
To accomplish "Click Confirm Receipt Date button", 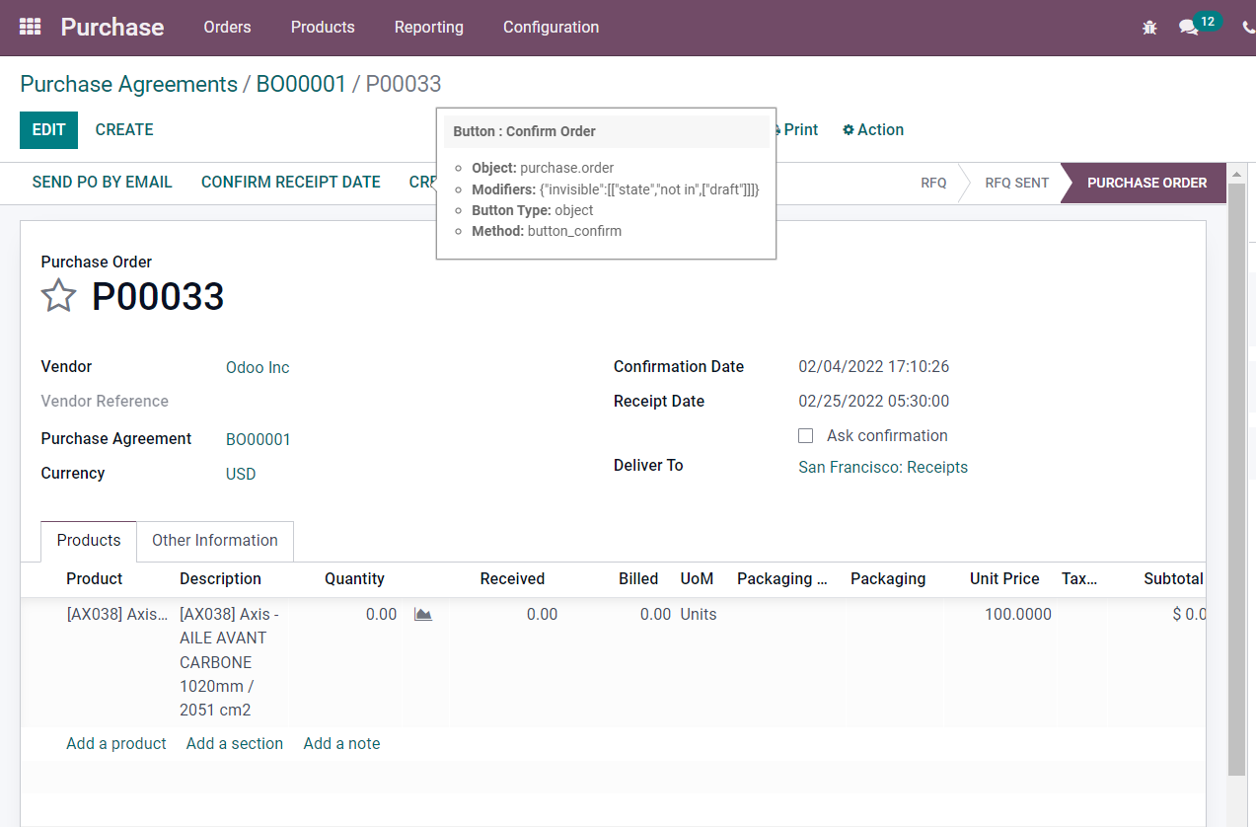I will click(290, 182).
